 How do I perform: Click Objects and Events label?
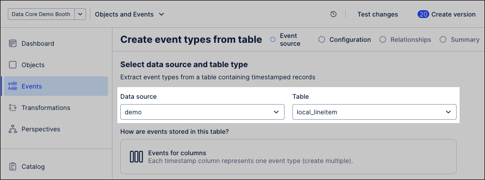tap(124, 14)
